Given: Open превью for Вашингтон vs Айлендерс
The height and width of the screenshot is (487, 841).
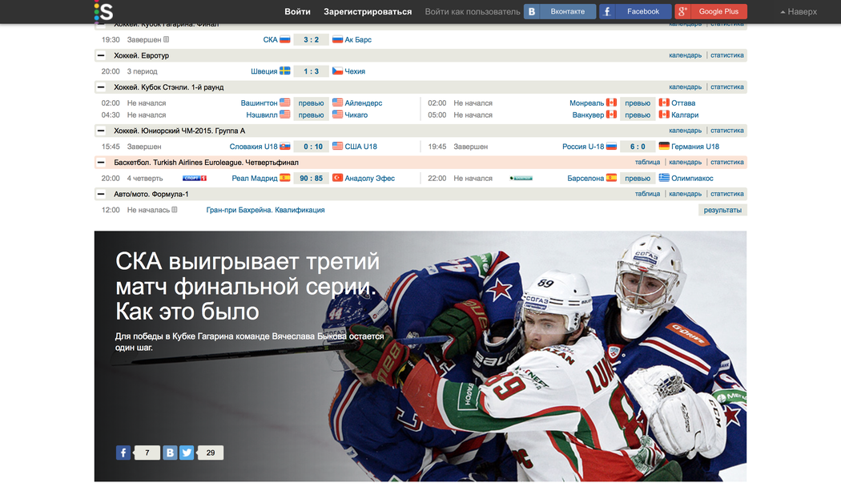Looking at the screenshot, I should (311, 103).
